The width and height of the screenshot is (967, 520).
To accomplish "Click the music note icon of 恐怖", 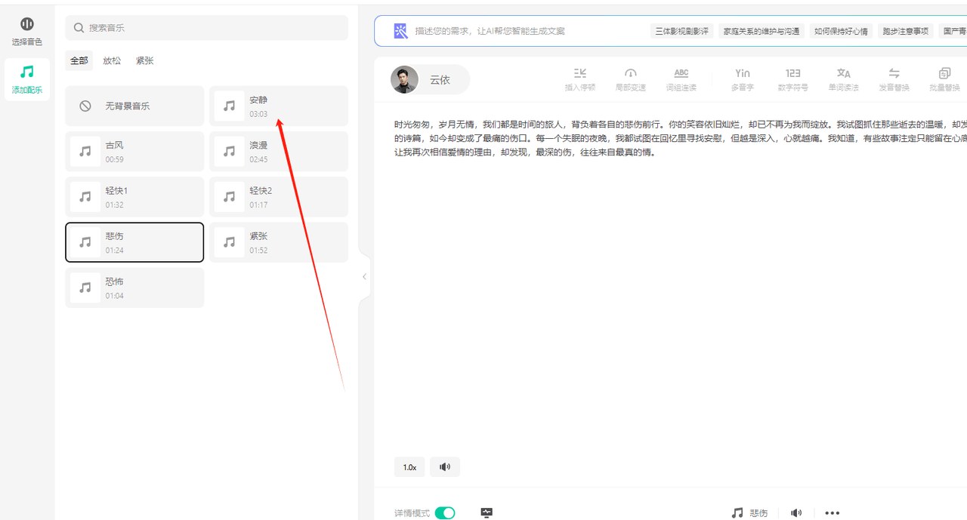I will point(85,288).
